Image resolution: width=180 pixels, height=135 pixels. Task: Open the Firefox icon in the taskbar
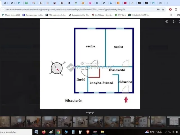[44, 132]
